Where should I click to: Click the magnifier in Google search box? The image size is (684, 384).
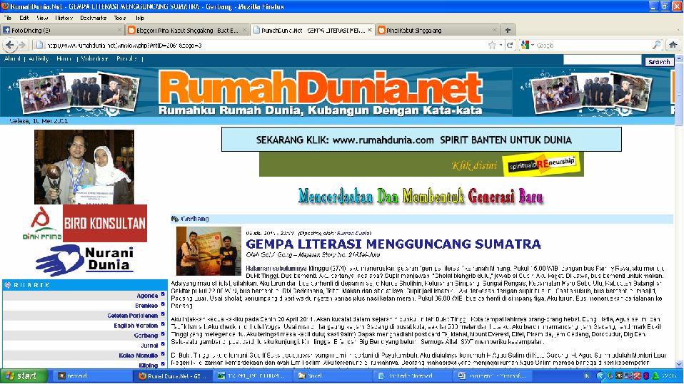point(657,46)
